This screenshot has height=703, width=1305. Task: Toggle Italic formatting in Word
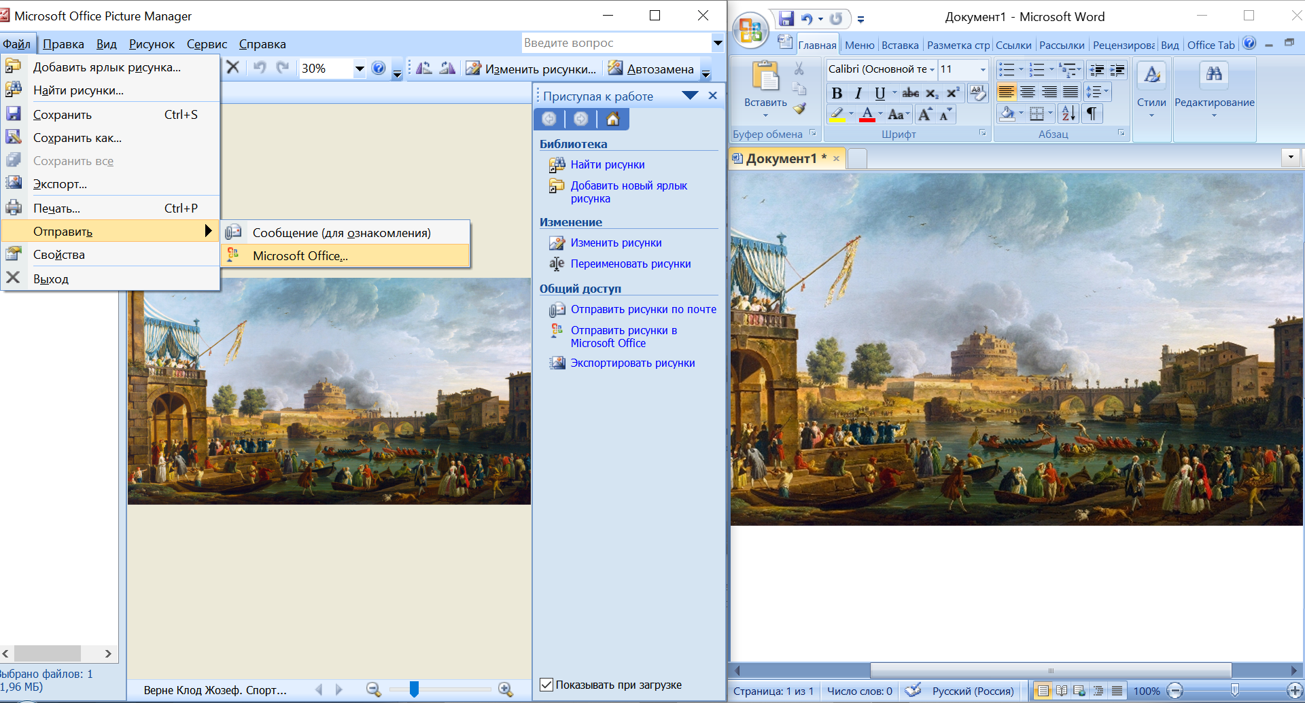(x=858, y=93)
